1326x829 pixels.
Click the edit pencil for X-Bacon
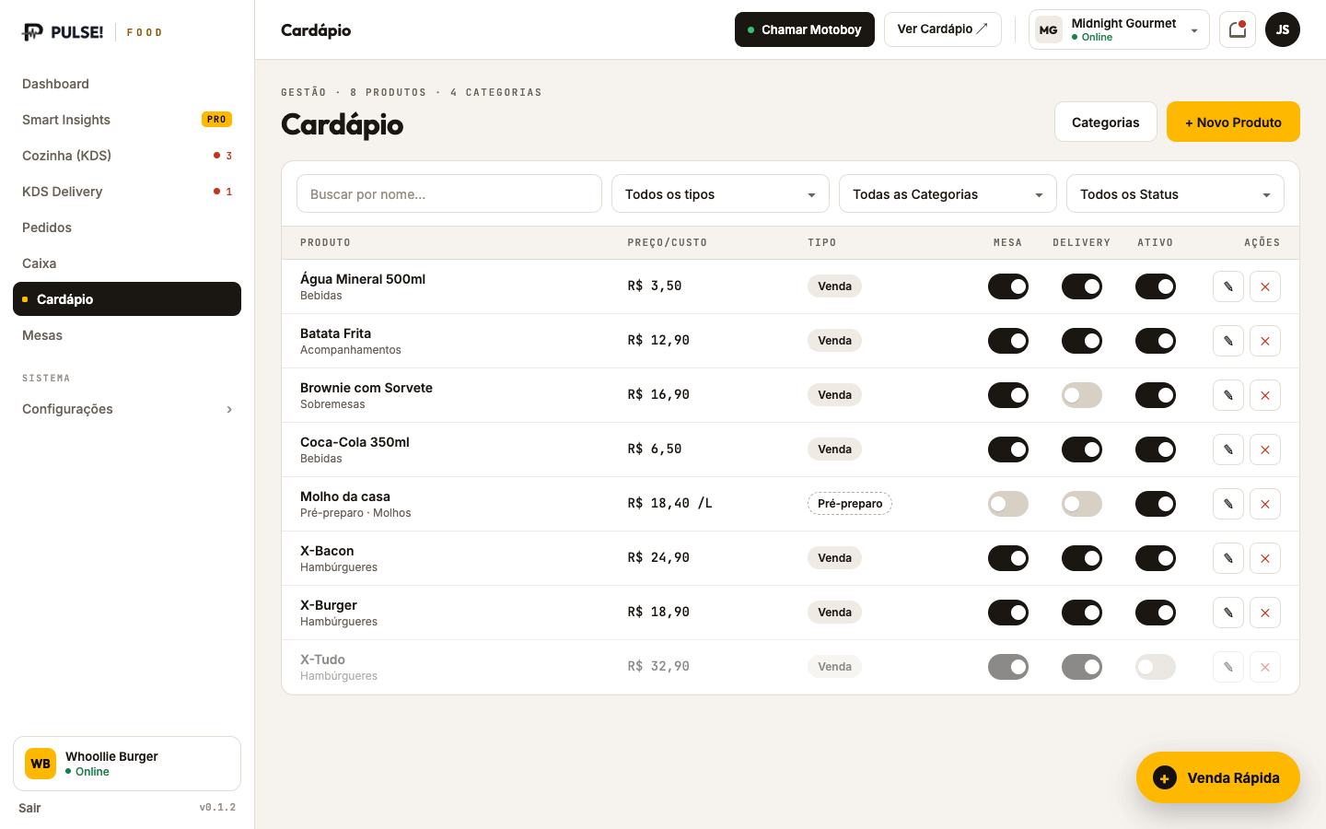coord(1228,558)
